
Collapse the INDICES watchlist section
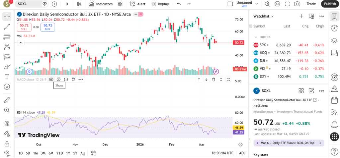coord(256,37)
